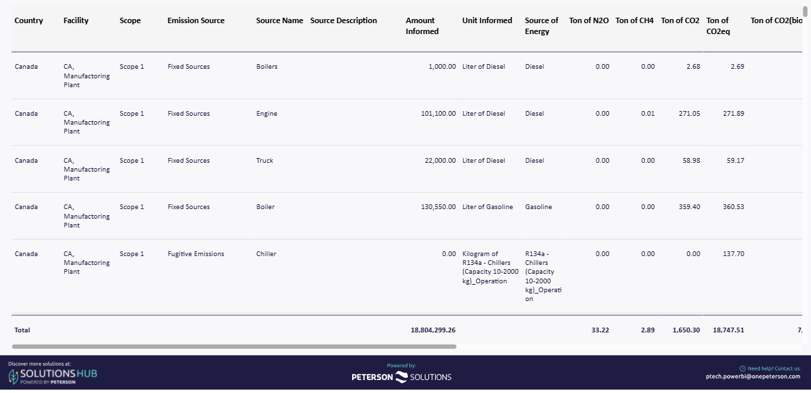Click the Kilogram of R134a unit cell
The height and width of the screenshot is (393, 811).
490,268
